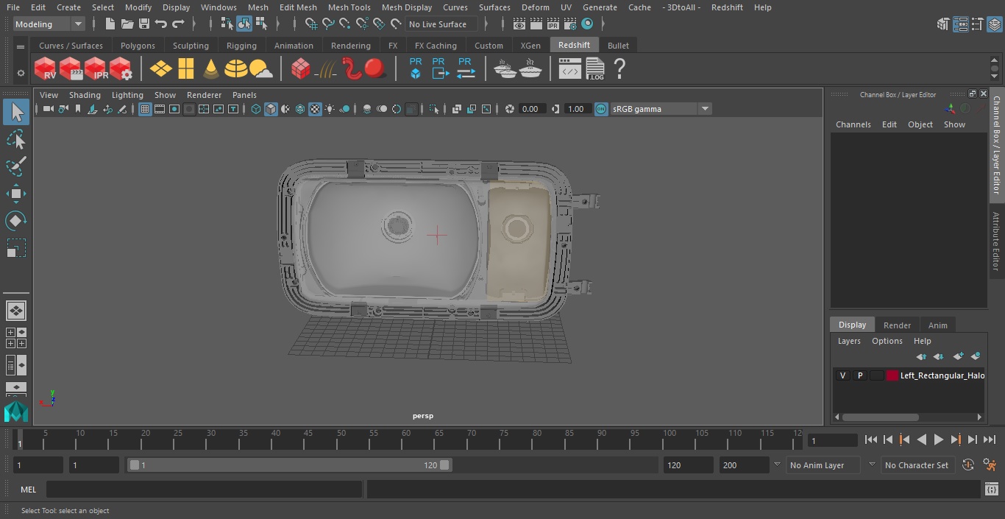Create Redshift sun and sky light
The height and width of the screenshot is (519, 1005).
point(261,69)
